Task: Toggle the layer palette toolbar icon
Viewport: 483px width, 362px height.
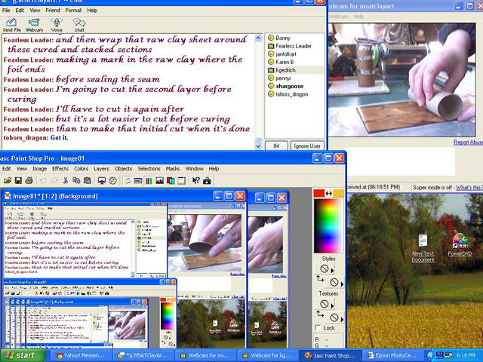Action: tap(171, 181)
